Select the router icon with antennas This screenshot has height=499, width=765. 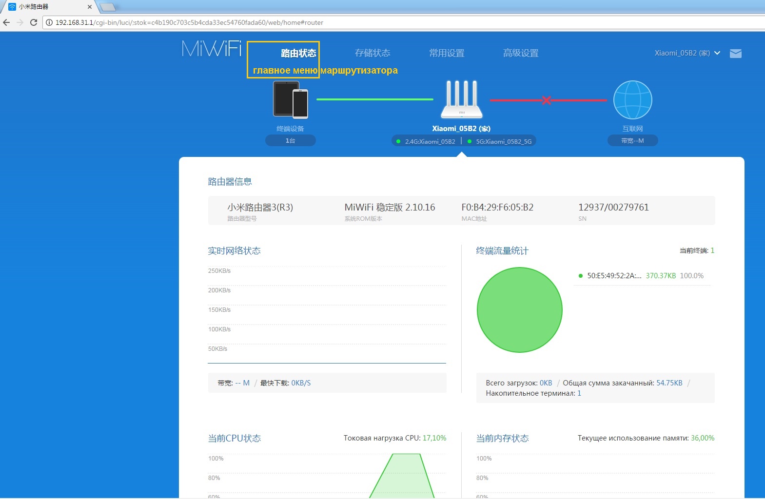point(461,100)
